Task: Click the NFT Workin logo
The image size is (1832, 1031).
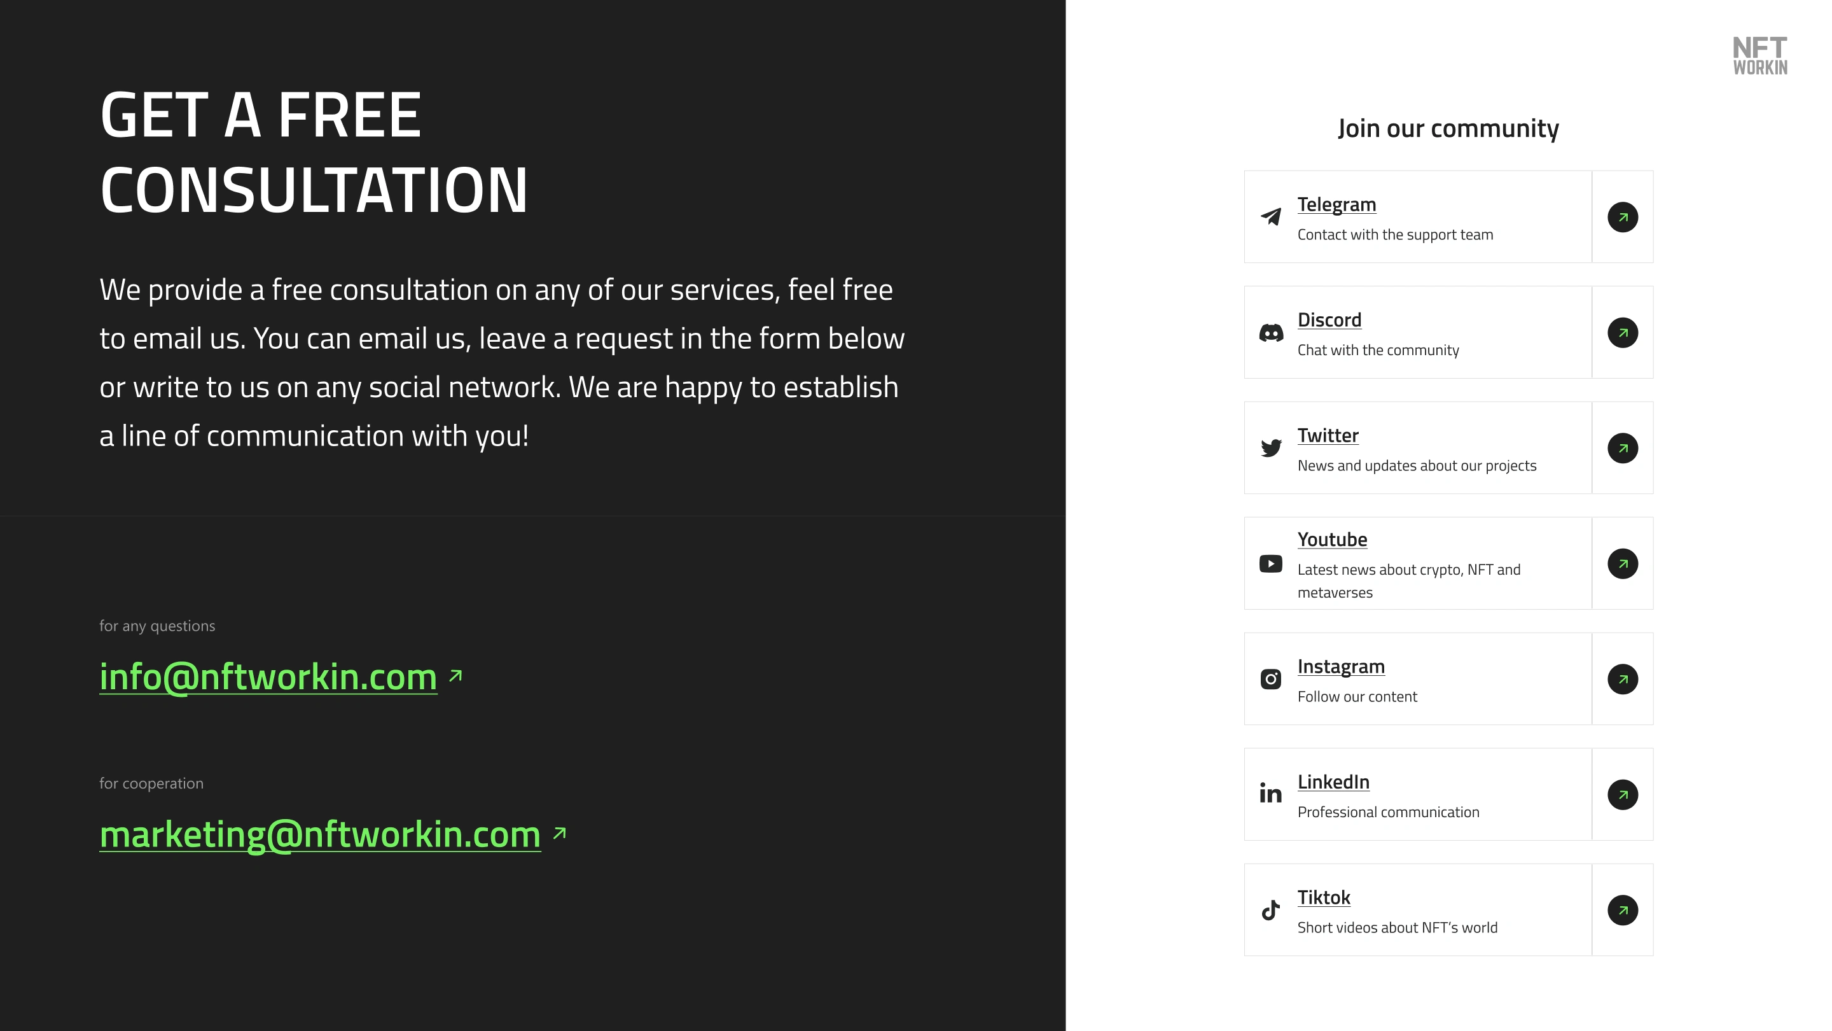Action: click(x=1759, y=55)
